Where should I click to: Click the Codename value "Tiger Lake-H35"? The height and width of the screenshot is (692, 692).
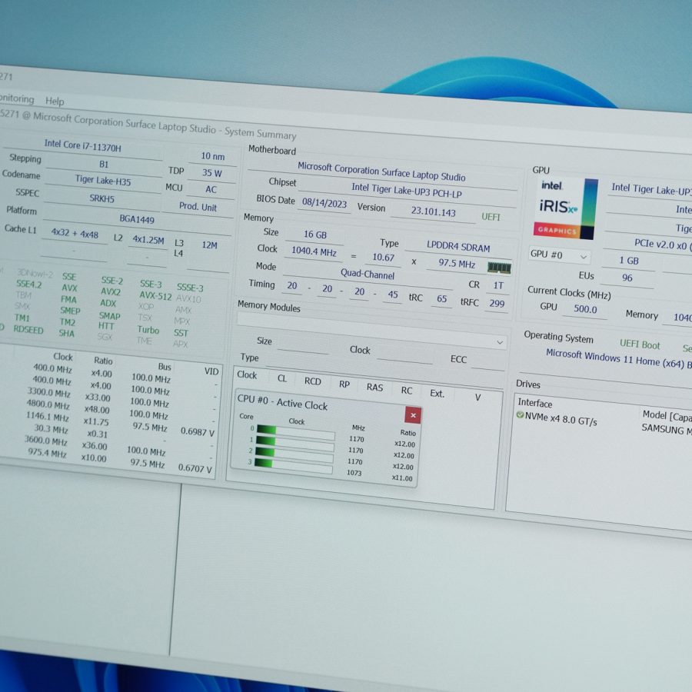103,180
